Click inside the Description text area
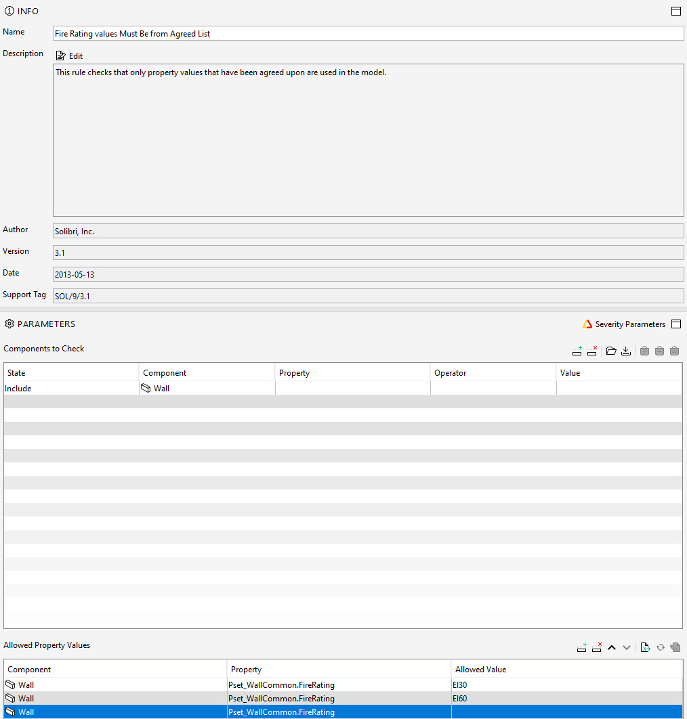The height and width of the screenshot is (719, 687). [x=368, y=140]
